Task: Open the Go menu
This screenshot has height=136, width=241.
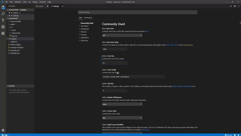Action: point(29,2)
